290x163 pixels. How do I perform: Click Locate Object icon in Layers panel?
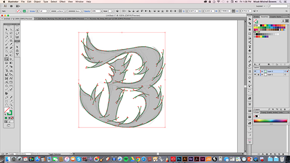click(269, 110)
